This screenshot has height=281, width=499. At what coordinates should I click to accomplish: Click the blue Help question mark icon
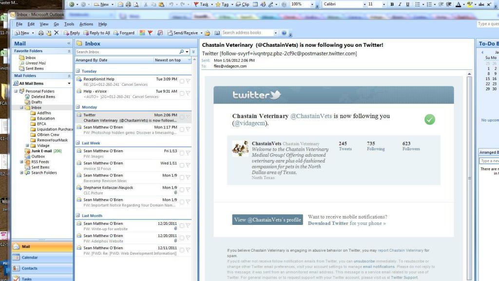click(x=284, y=33)
